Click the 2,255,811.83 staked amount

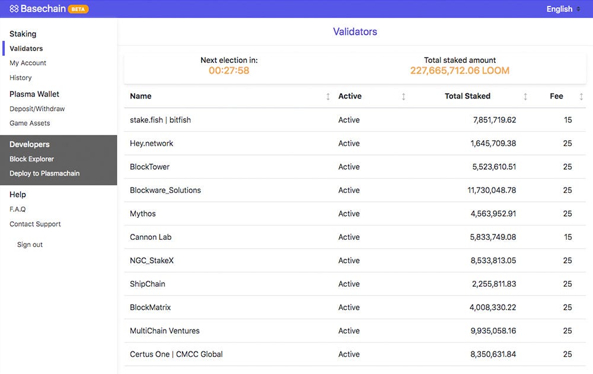pos(494,284)
